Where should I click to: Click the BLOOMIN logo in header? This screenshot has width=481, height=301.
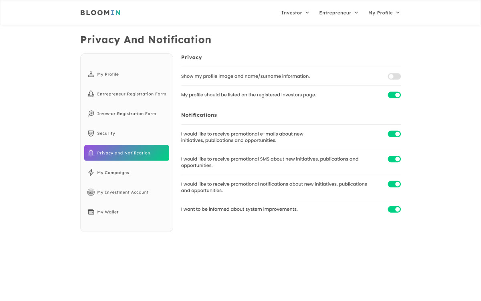100,12
